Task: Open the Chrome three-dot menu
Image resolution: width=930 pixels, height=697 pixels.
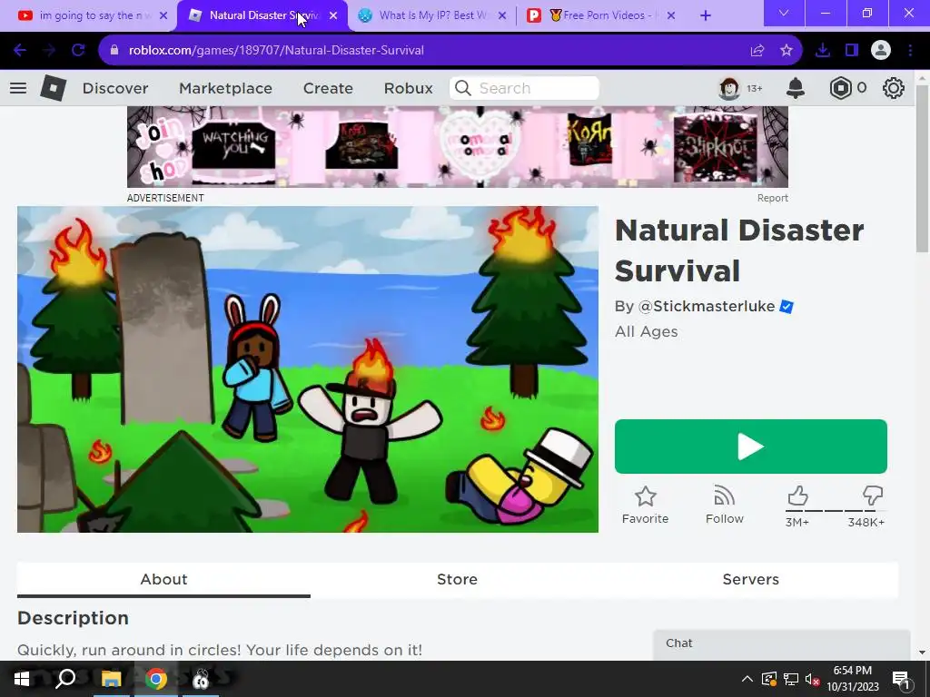Action: 910,51
